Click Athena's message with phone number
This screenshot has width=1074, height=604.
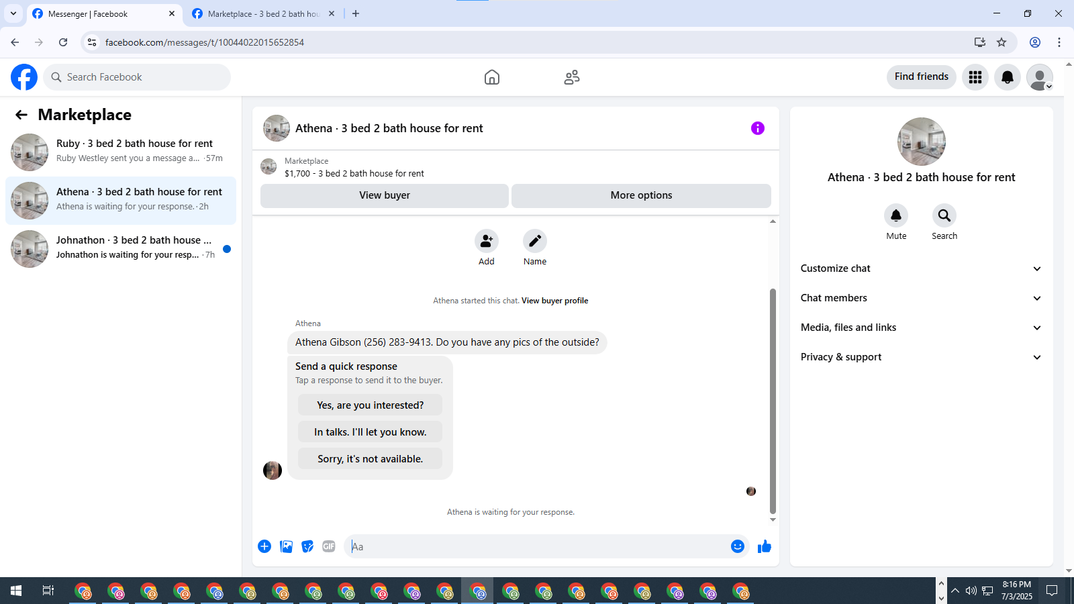click(447, 342)
